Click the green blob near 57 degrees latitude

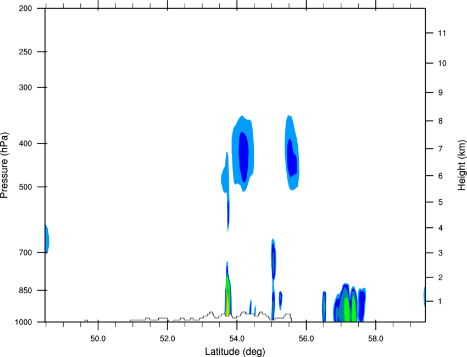pyautogui.click(x=347, y=309)
